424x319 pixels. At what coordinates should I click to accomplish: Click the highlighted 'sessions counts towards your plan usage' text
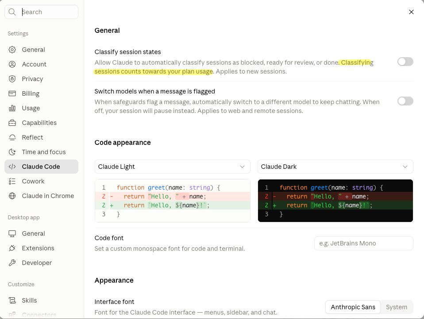coord(154,71)
